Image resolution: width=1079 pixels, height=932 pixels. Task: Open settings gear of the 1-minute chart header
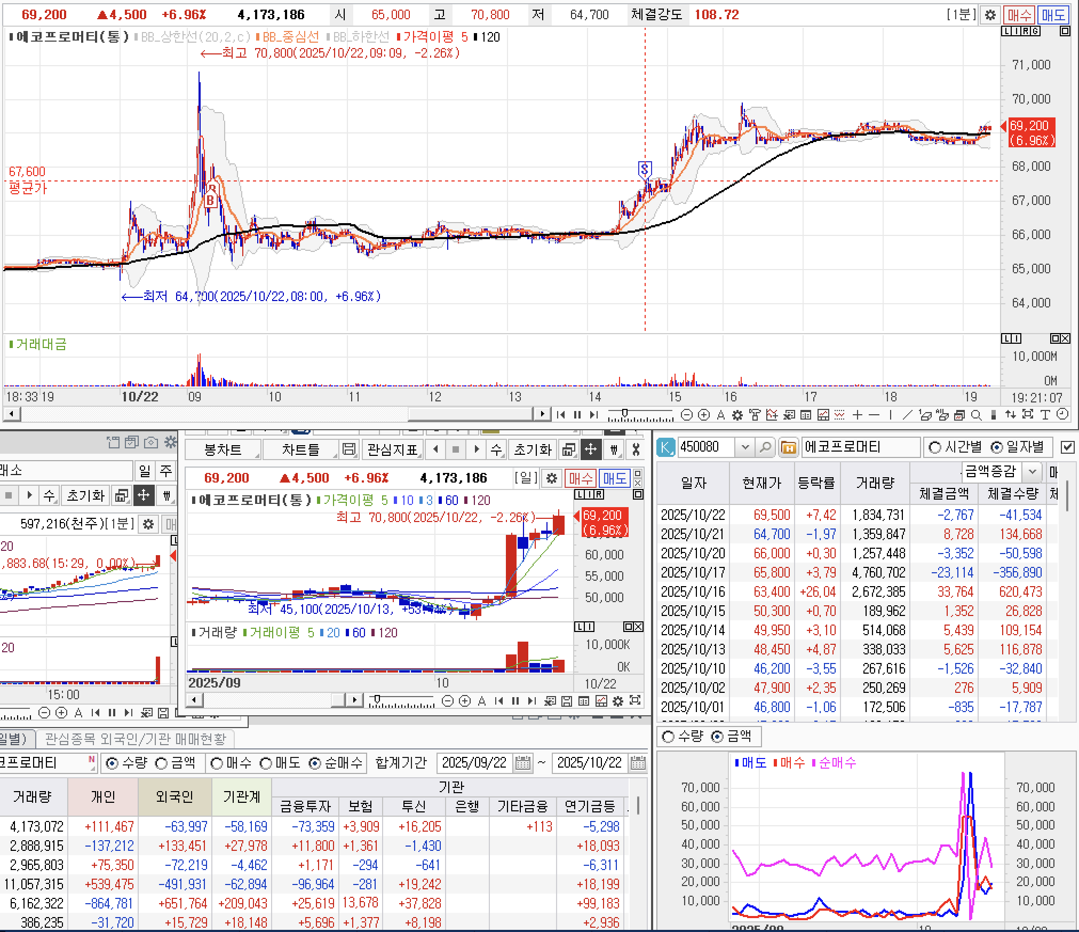[x=990, y=15]
